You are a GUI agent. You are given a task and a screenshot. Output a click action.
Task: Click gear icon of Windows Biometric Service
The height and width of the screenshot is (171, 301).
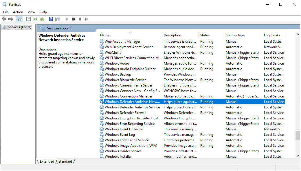coord(102,80)
